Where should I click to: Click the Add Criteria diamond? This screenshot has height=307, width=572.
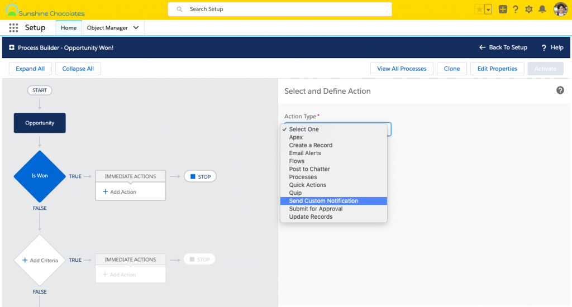tap(40, 260)
